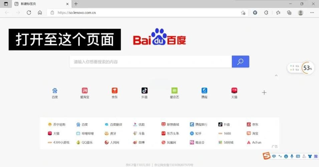Open a new tab with the plus button
Image resolution: width=319 pixels, height=167 pixels.
pyautogui.click(x=76, y=4)
